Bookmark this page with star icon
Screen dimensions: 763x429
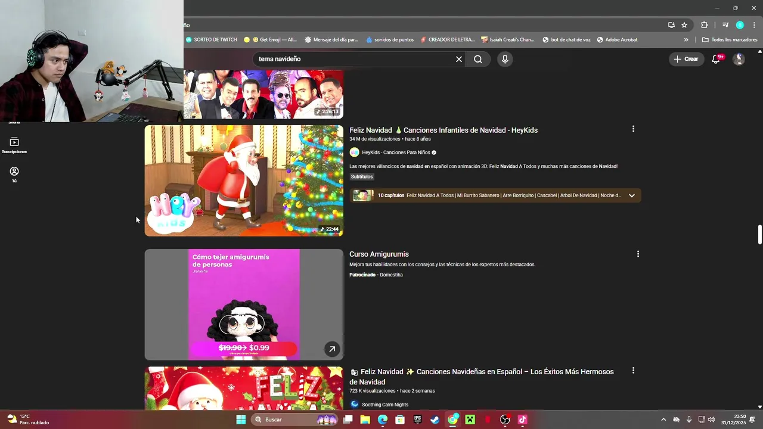[x=684, y=25]
